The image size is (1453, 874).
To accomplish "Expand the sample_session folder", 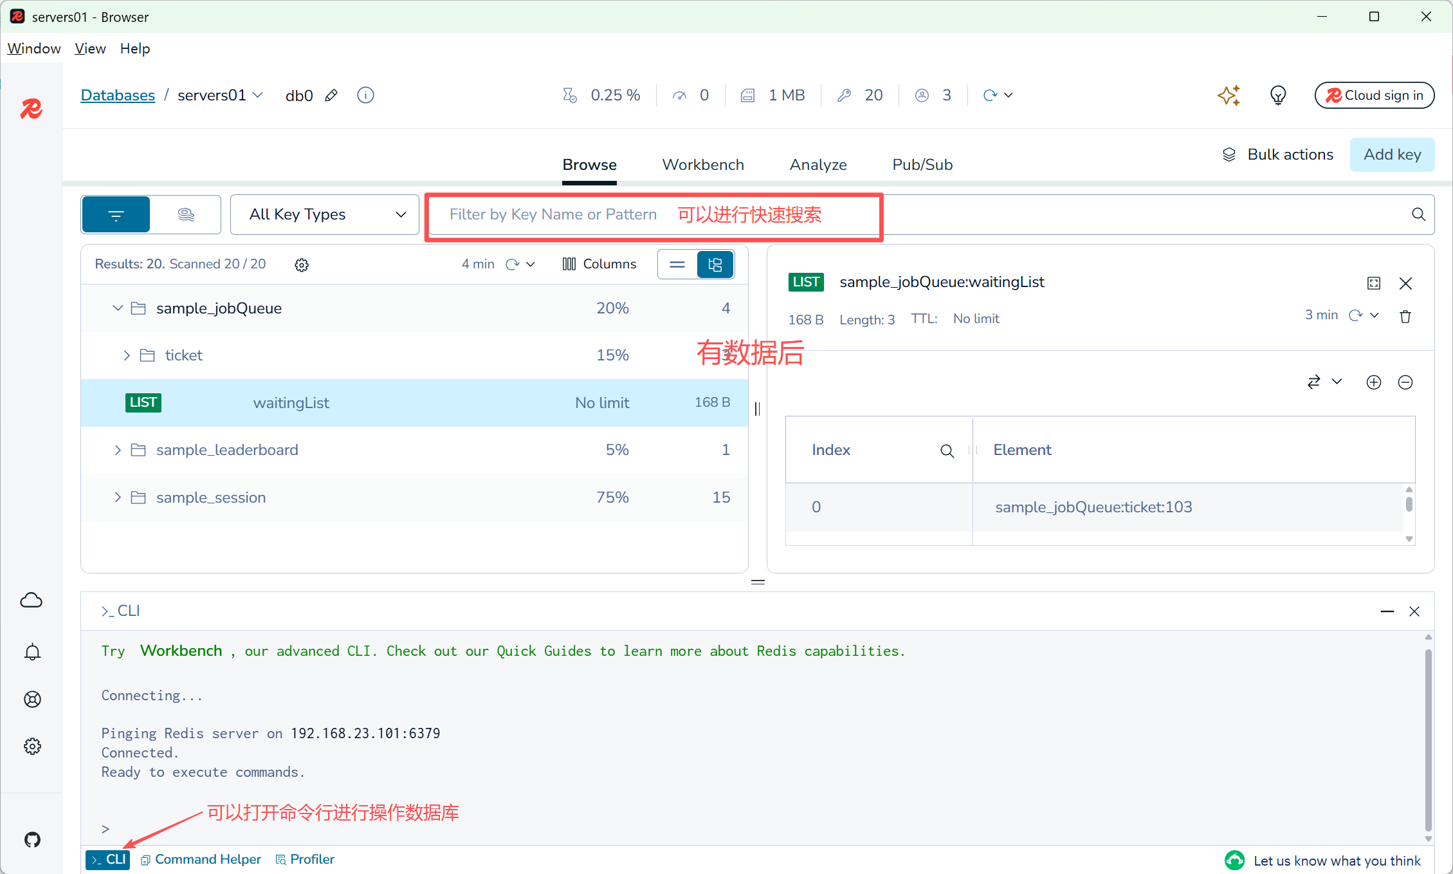I will (x=118, y=497).
